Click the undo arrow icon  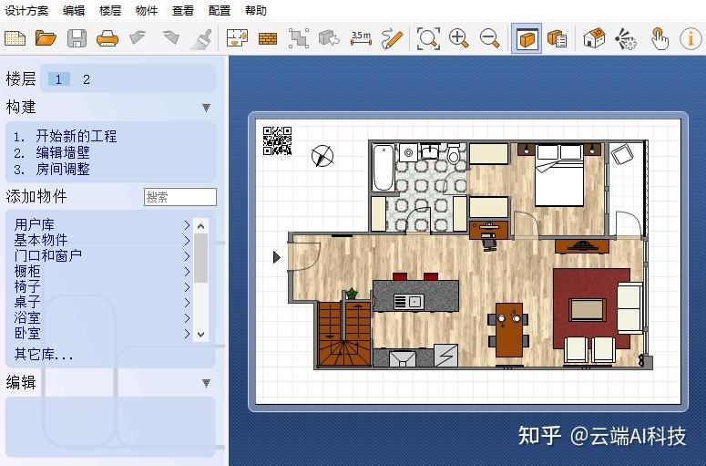tap(138, 37)
